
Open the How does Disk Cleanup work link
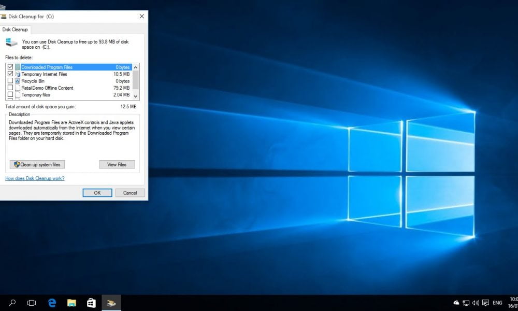[34, 178]
